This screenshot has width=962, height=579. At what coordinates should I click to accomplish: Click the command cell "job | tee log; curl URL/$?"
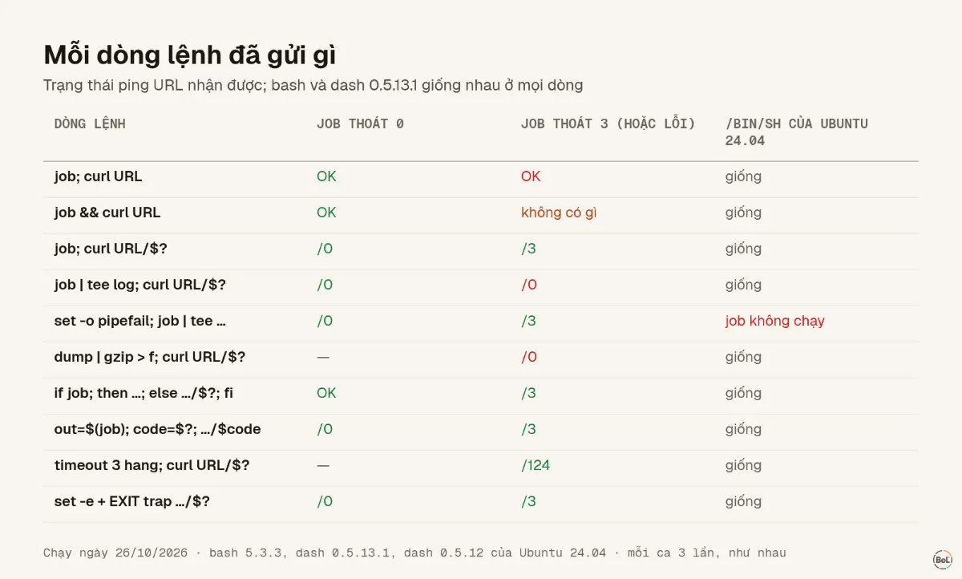point(140,285)
